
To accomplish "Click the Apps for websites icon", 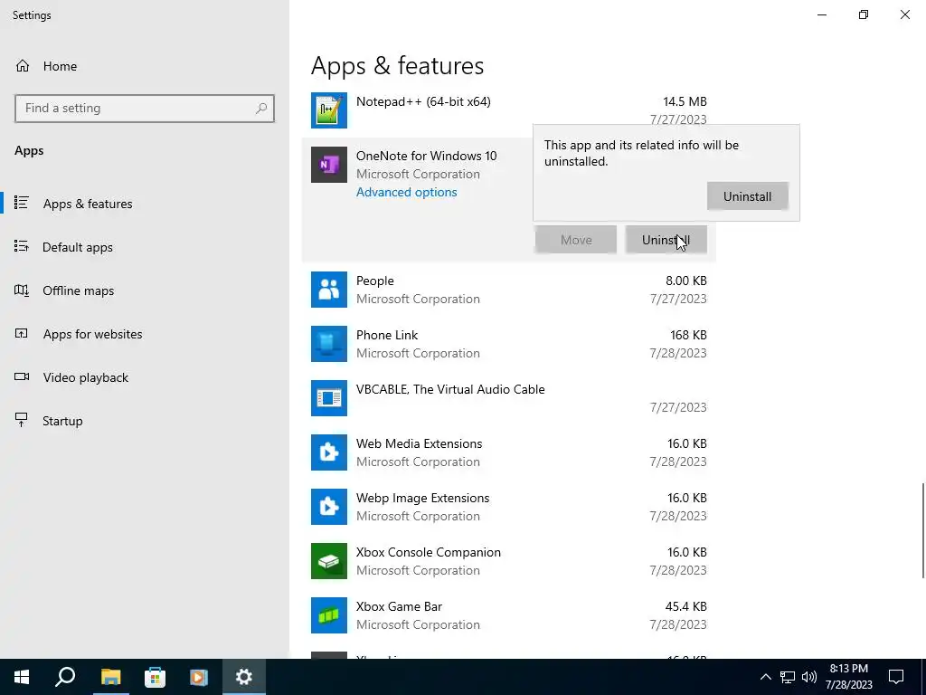I will 22,334.
